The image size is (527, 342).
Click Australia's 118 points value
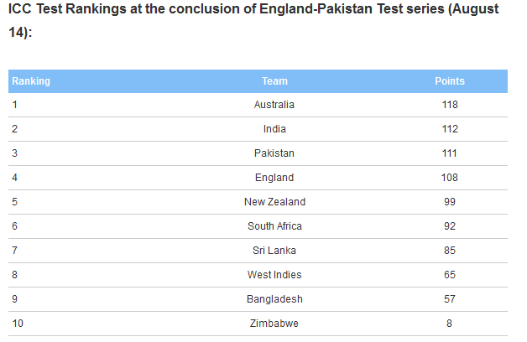tap(450, 105)
